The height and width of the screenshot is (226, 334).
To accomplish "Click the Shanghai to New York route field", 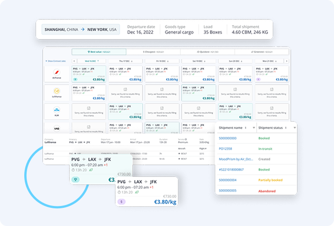I will coord(80,29).
